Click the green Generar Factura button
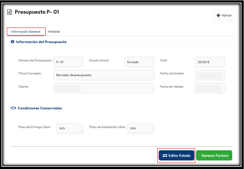The height and width of the screenshot is (169, 244). (x=214, y=155)
